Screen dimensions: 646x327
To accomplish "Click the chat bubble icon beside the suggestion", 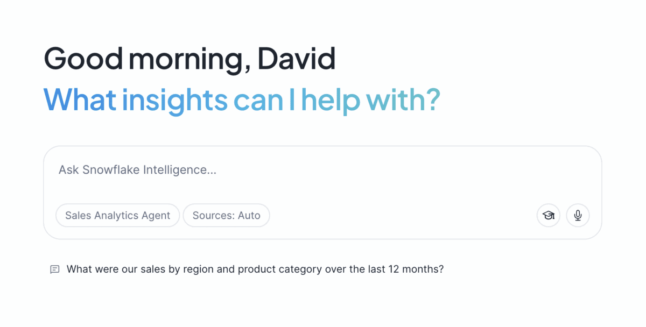I will [x=54, y=269].
